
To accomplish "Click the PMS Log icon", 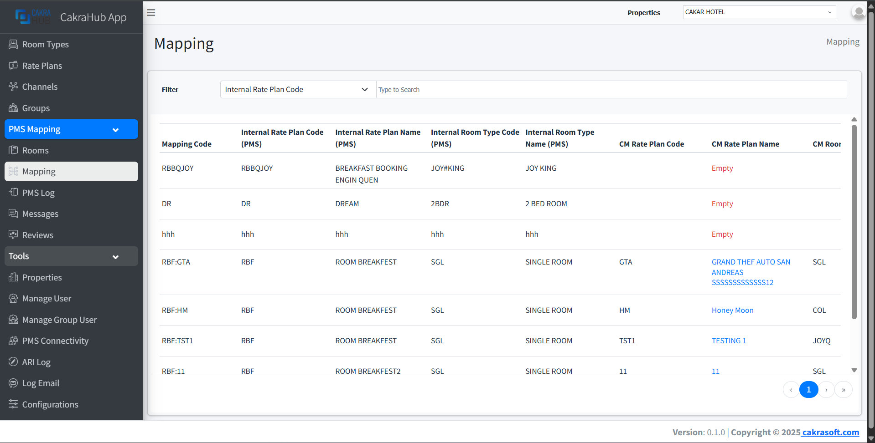I will 13,193.
